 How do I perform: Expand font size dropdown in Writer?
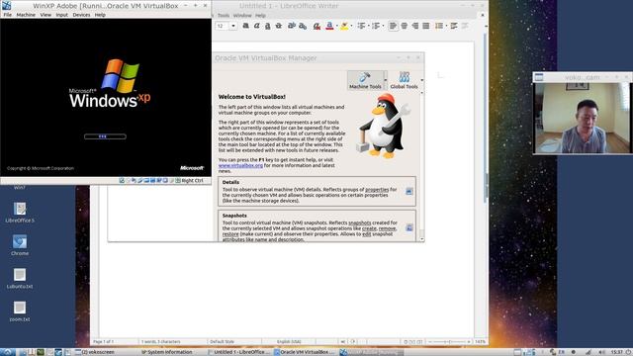coord(233,26)
